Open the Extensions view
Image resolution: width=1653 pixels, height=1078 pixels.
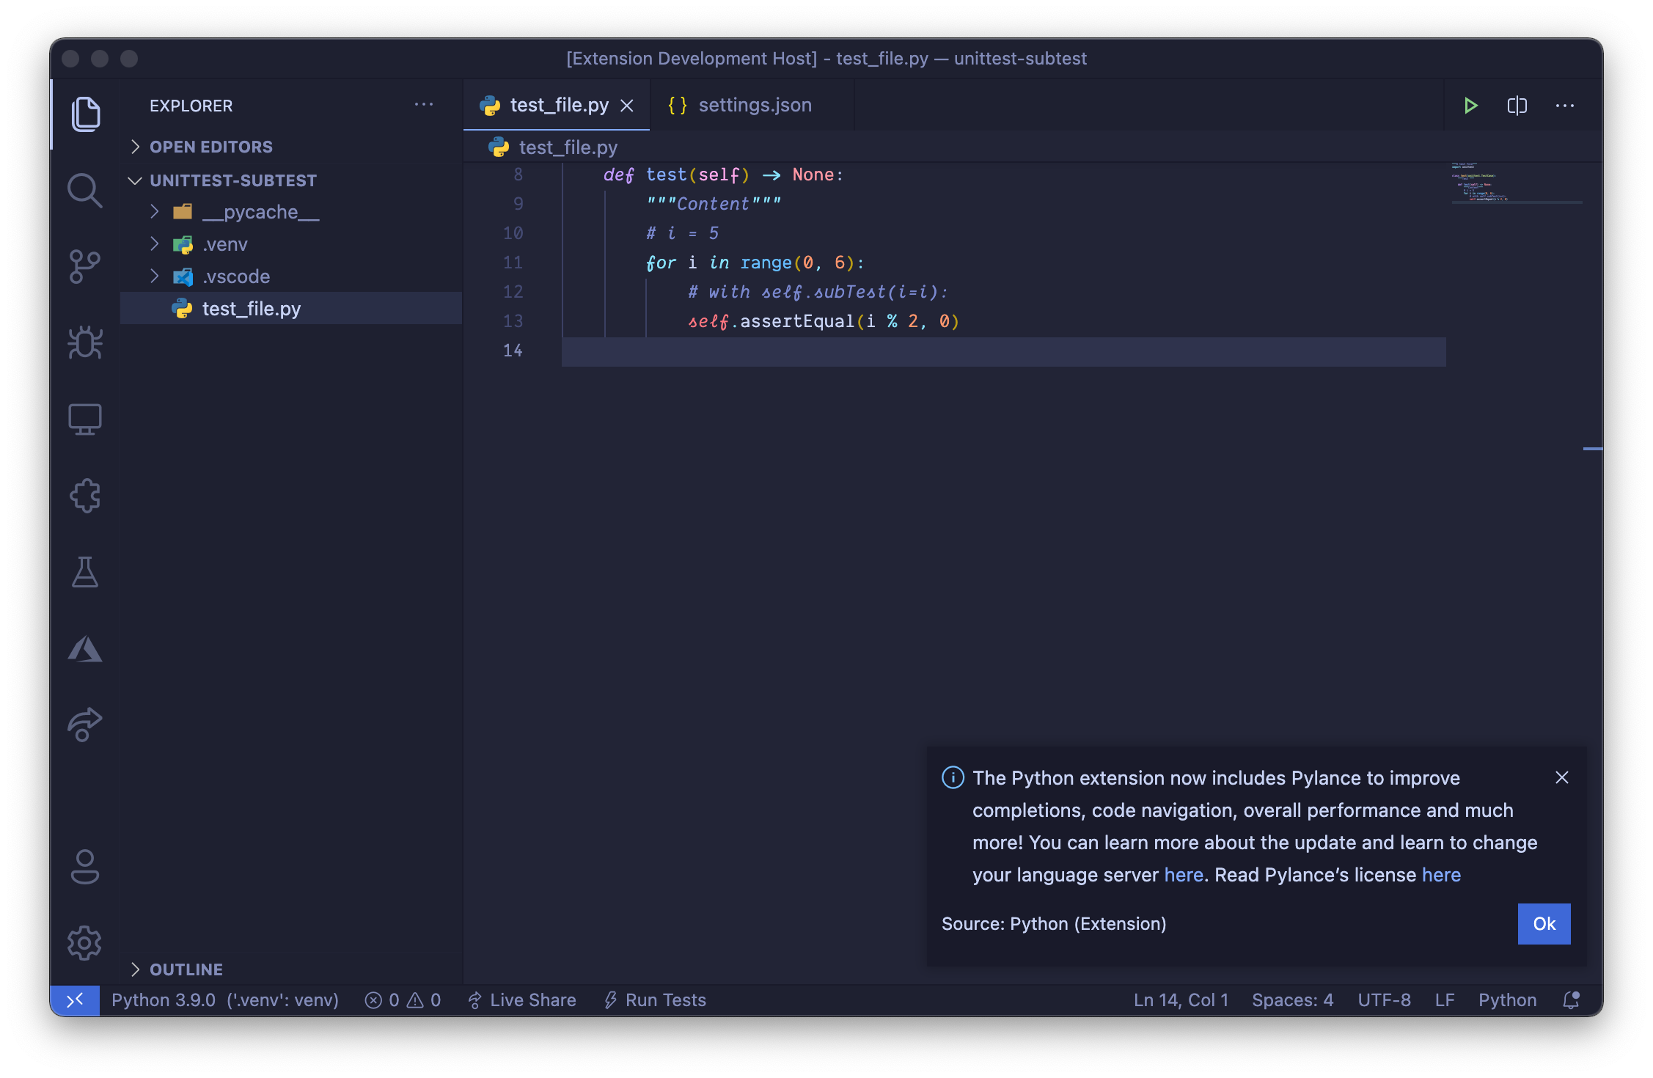(85, 496)
